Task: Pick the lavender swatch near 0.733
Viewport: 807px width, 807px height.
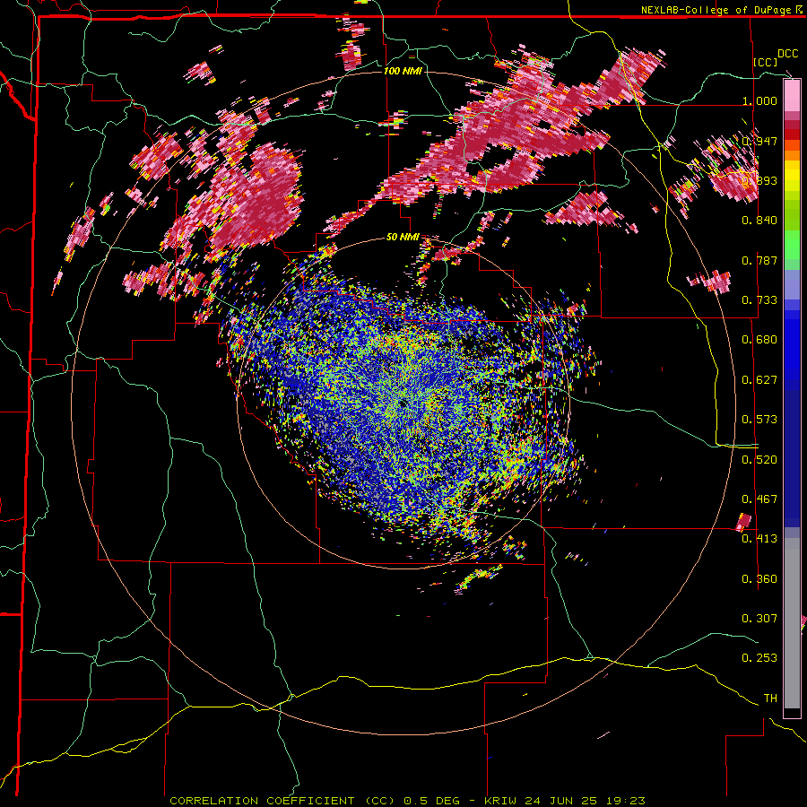Action: pos(792,284)
